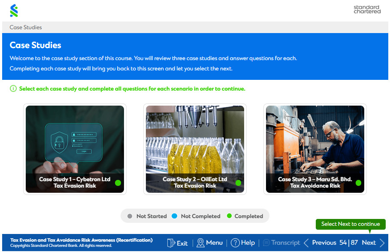This screenshot has height=252, width=390.
Task: Click the Completed legend label
Action: 249,216
